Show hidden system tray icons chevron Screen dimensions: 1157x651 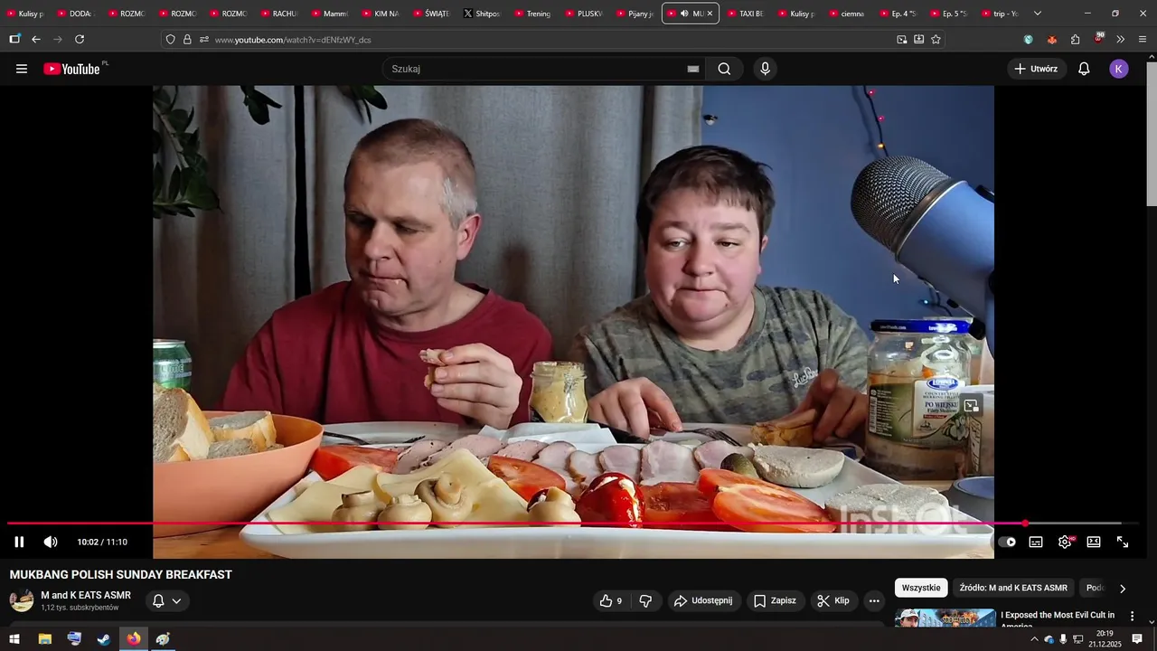point(1034,639)
